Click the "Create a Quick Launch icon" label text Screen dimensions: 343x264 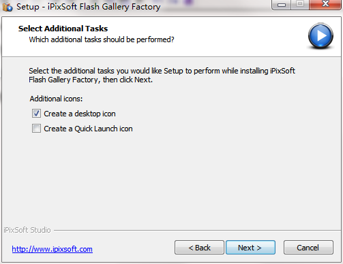tap(88, 129)
